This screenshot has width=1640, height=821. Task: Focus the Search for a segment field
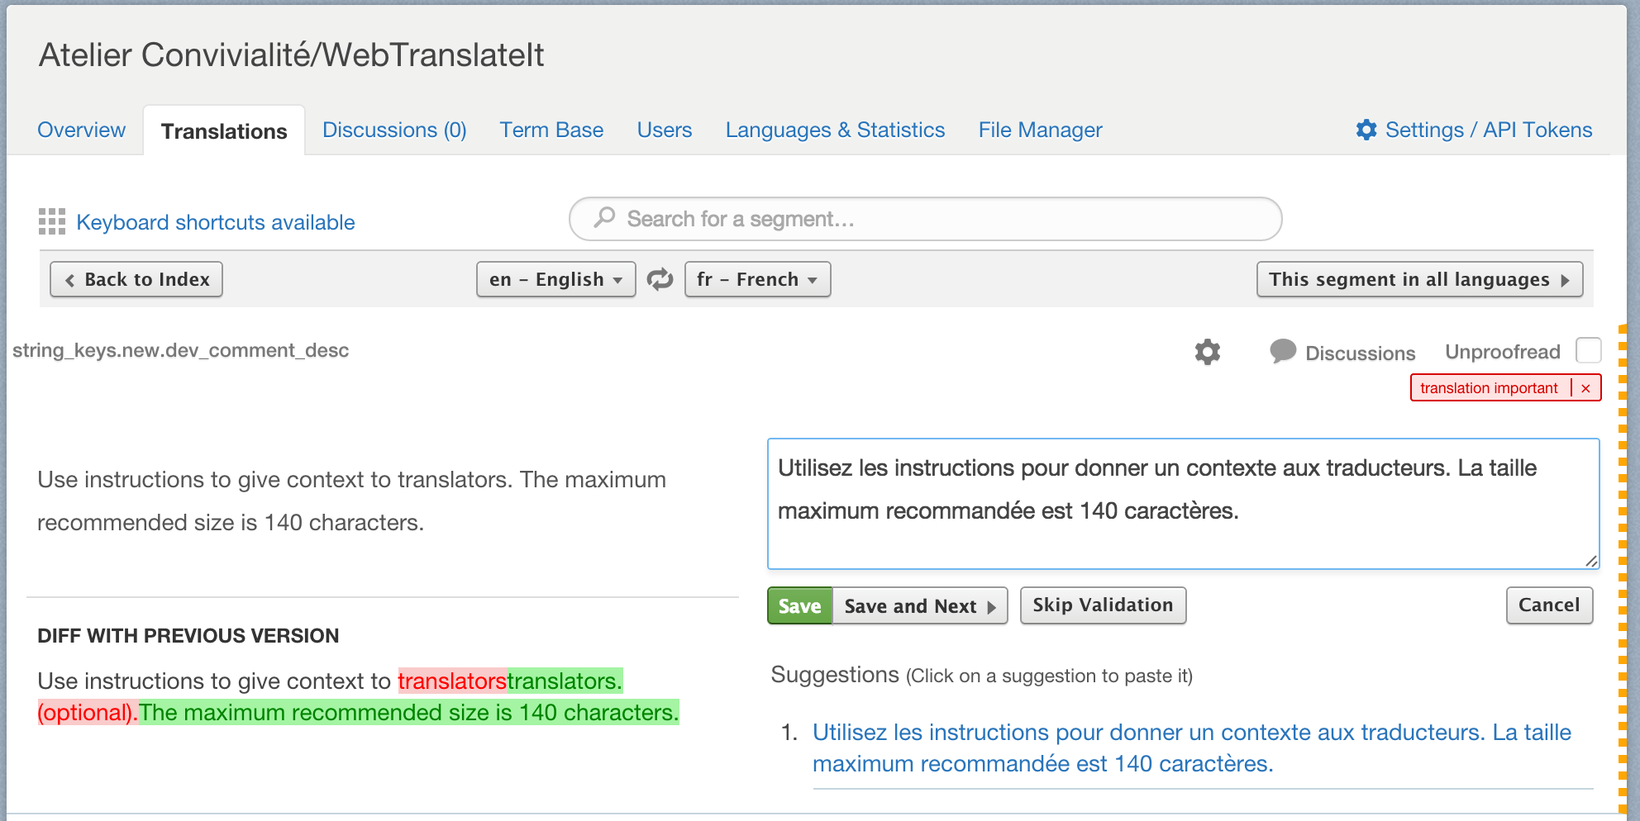point(926,219)
